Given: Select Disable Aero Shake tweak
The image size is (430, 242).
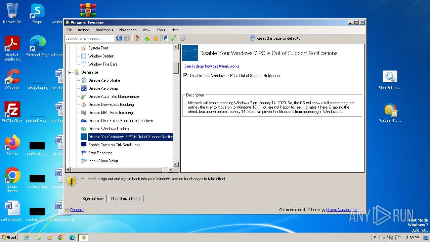Looking at the screenshot, I should (104, 80).
